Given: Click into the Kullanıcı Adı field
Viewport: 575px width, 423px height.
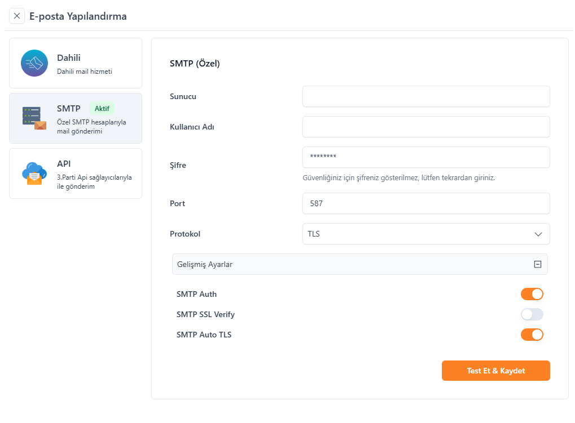Looking at the screenshot, I should [x=426, y=127].
